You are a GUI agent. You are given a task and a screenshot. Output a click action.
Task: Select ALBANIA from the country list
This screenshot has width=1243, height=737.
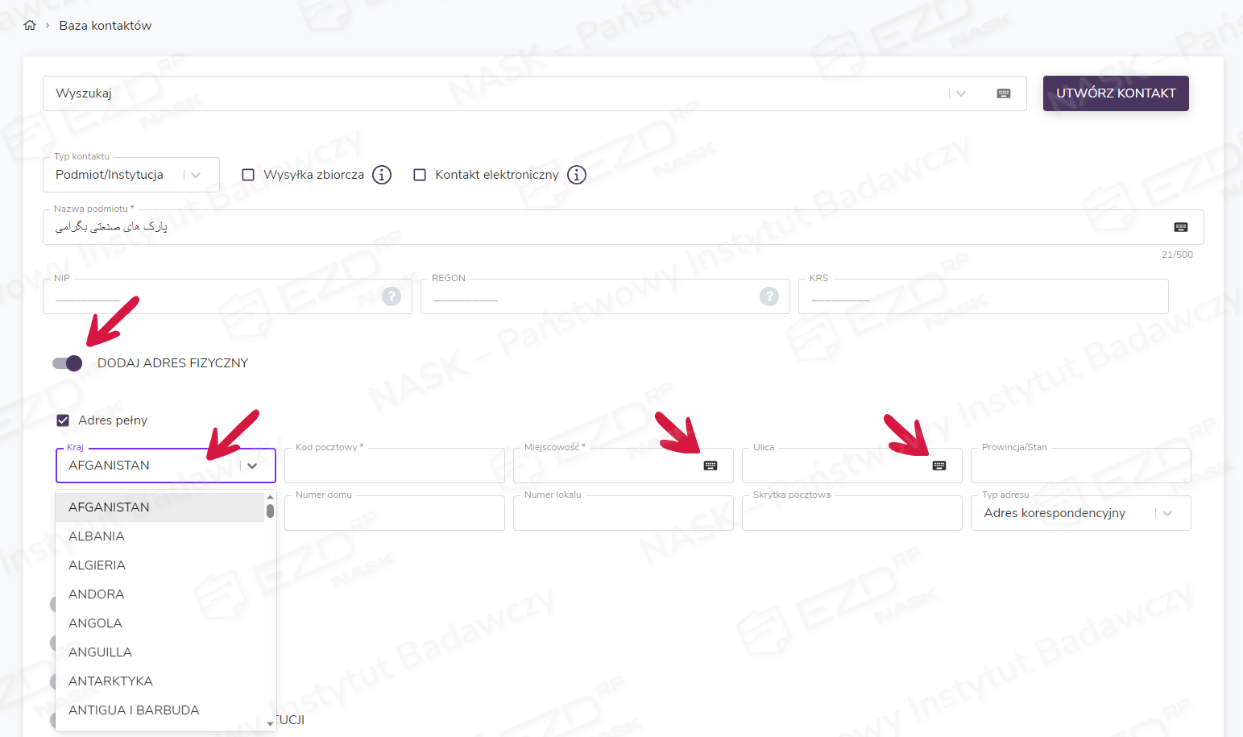[97, 536]
